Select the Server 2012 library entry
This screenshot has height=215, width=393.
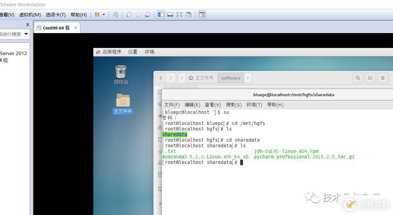tap(13, 53)
